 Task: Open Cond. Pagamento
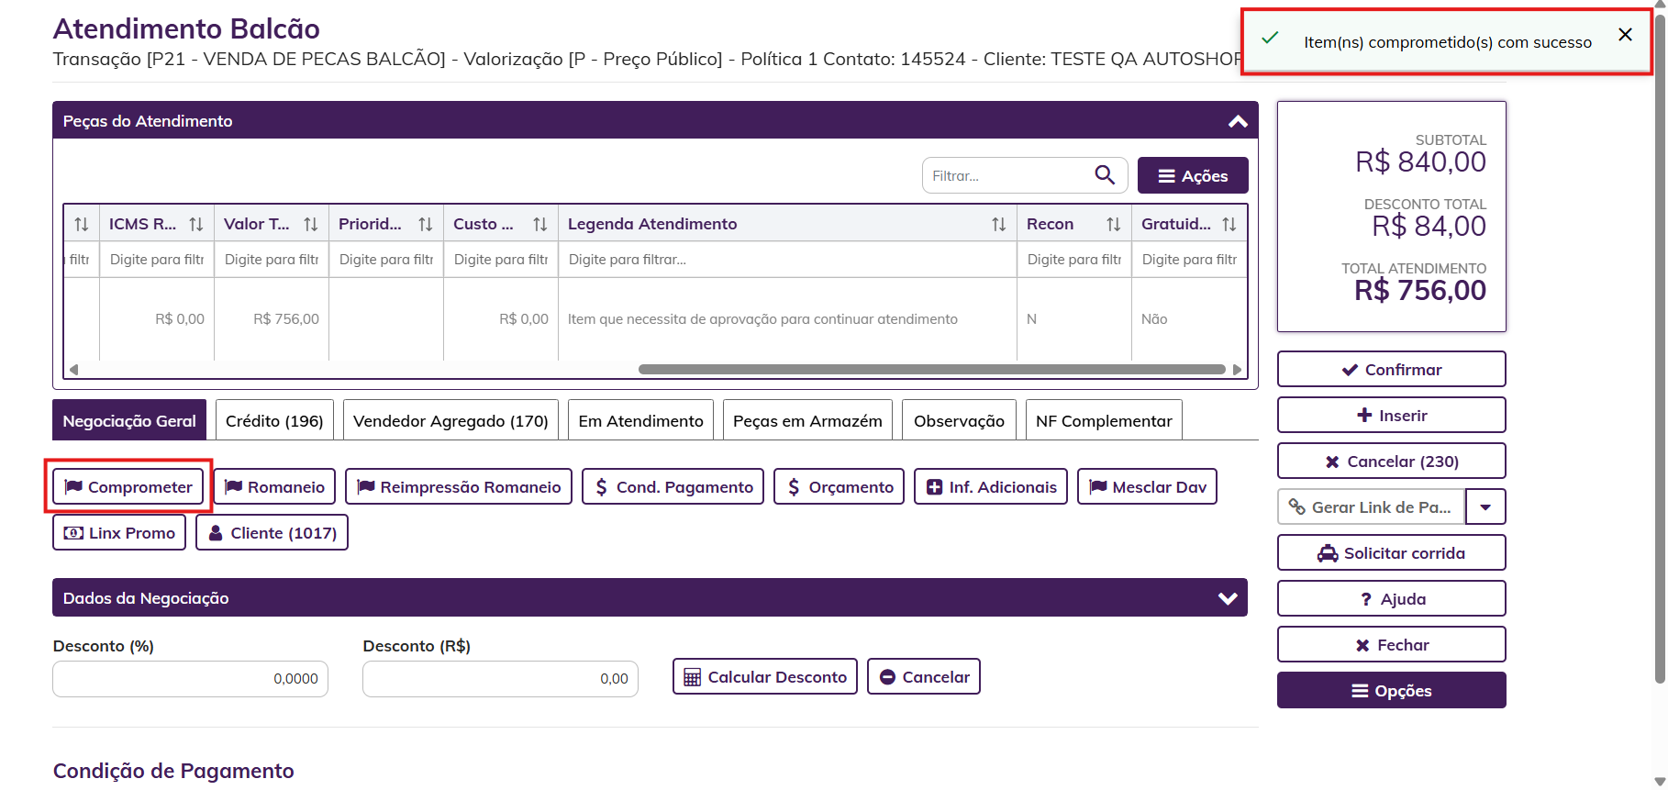(673, 486)
